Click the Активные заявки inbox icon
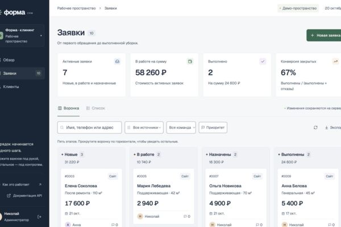341x227 pixels. (x=117, y=61)
